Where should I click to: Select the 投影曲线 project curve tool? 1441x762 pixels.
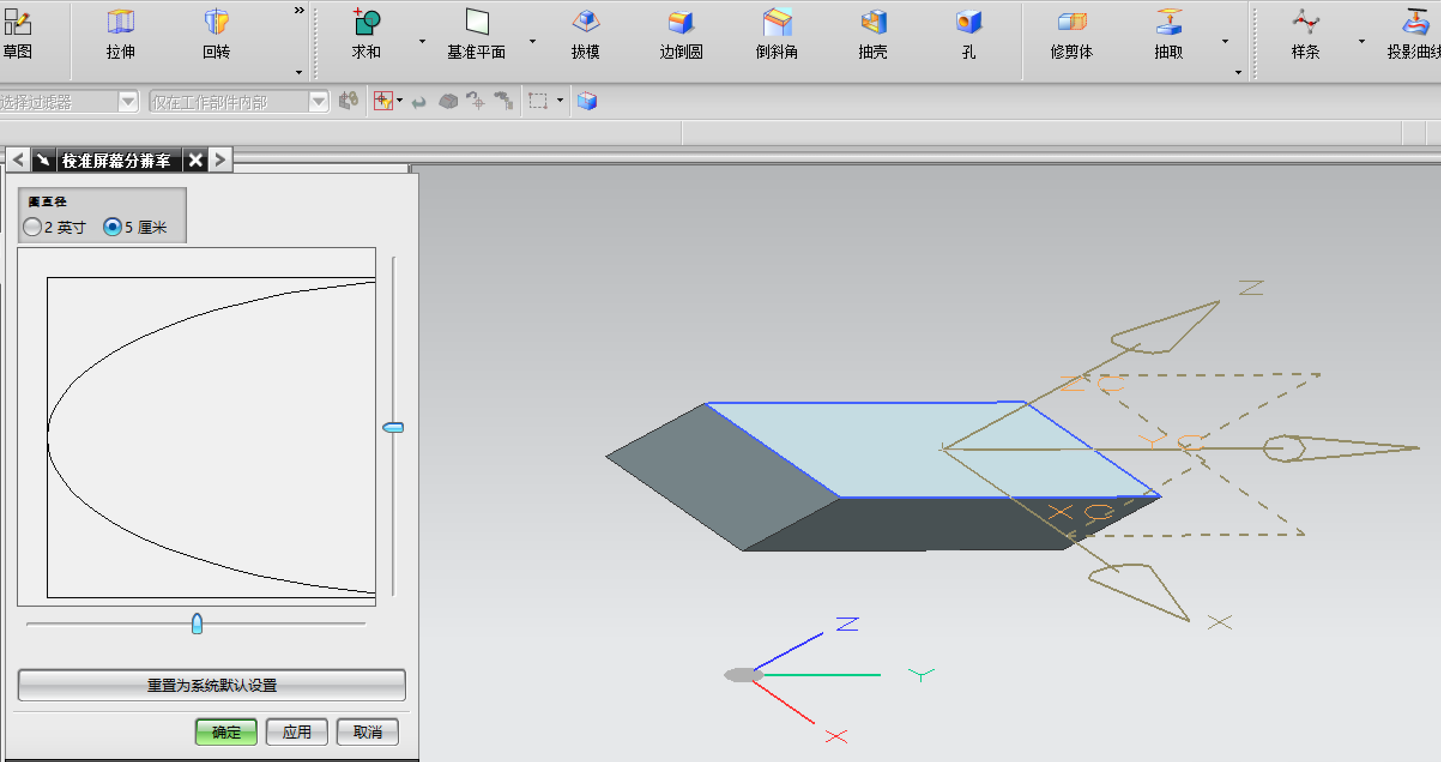pos(1414,34)
